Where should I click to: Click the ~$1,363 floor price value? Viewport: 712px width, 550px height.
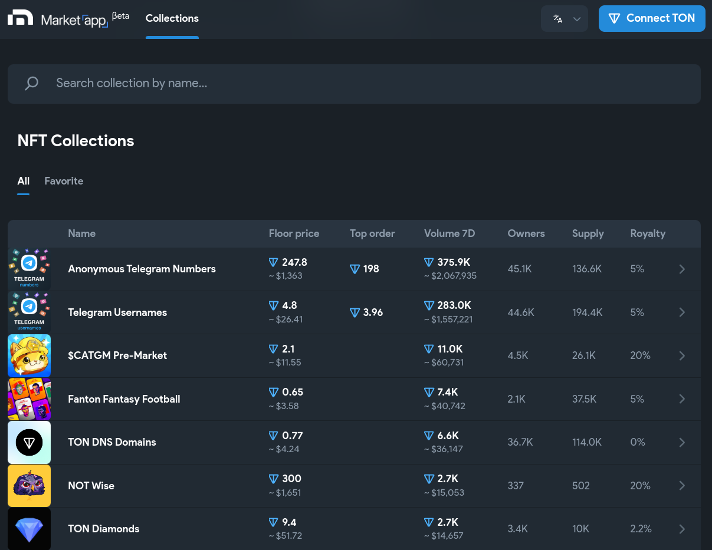286,276
